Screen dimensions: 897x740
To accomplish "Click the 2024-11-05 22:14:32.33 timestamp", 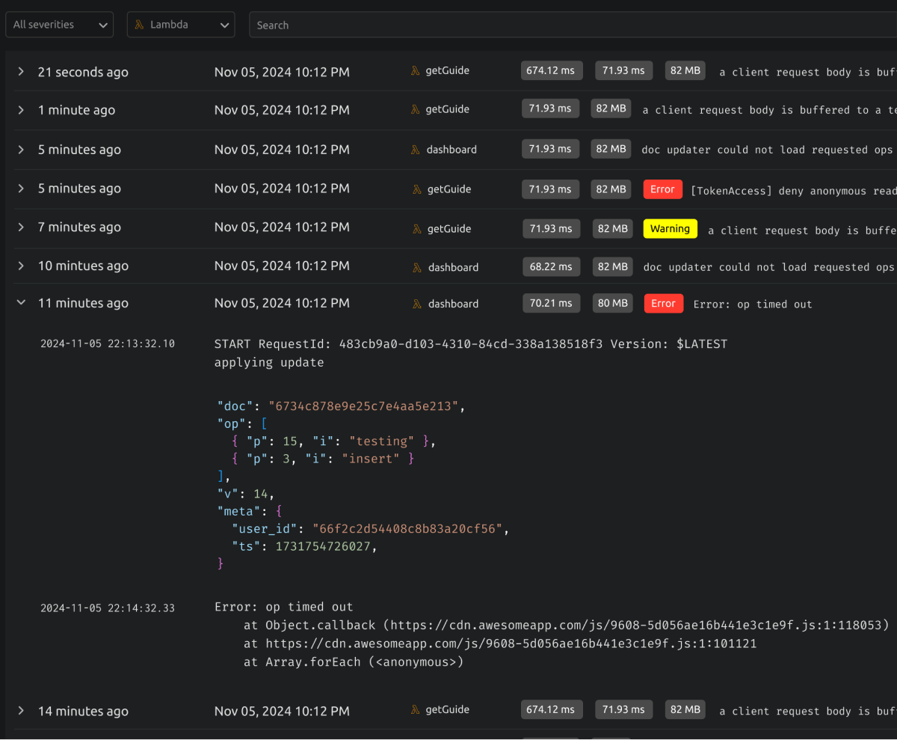I will [x=108, y=608].
